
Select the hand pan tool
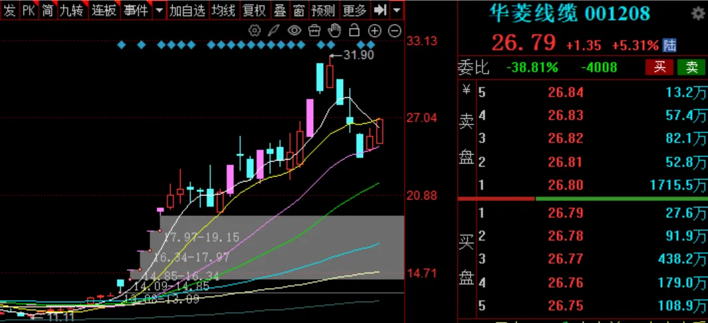334,31
